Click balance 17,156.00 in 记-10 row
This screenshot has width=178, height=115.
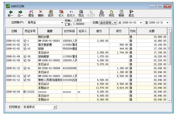(152, 49)
